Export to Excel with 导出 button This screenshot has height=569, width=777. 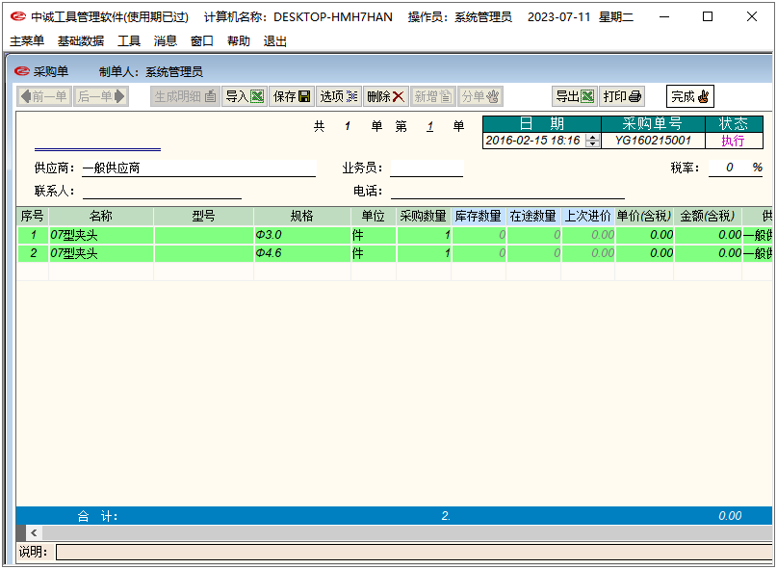tap(575, 96)
